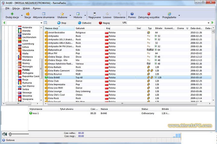The image size is (217, 144).
Task: Open the Widok menu
Action: [x=26, y=8]
